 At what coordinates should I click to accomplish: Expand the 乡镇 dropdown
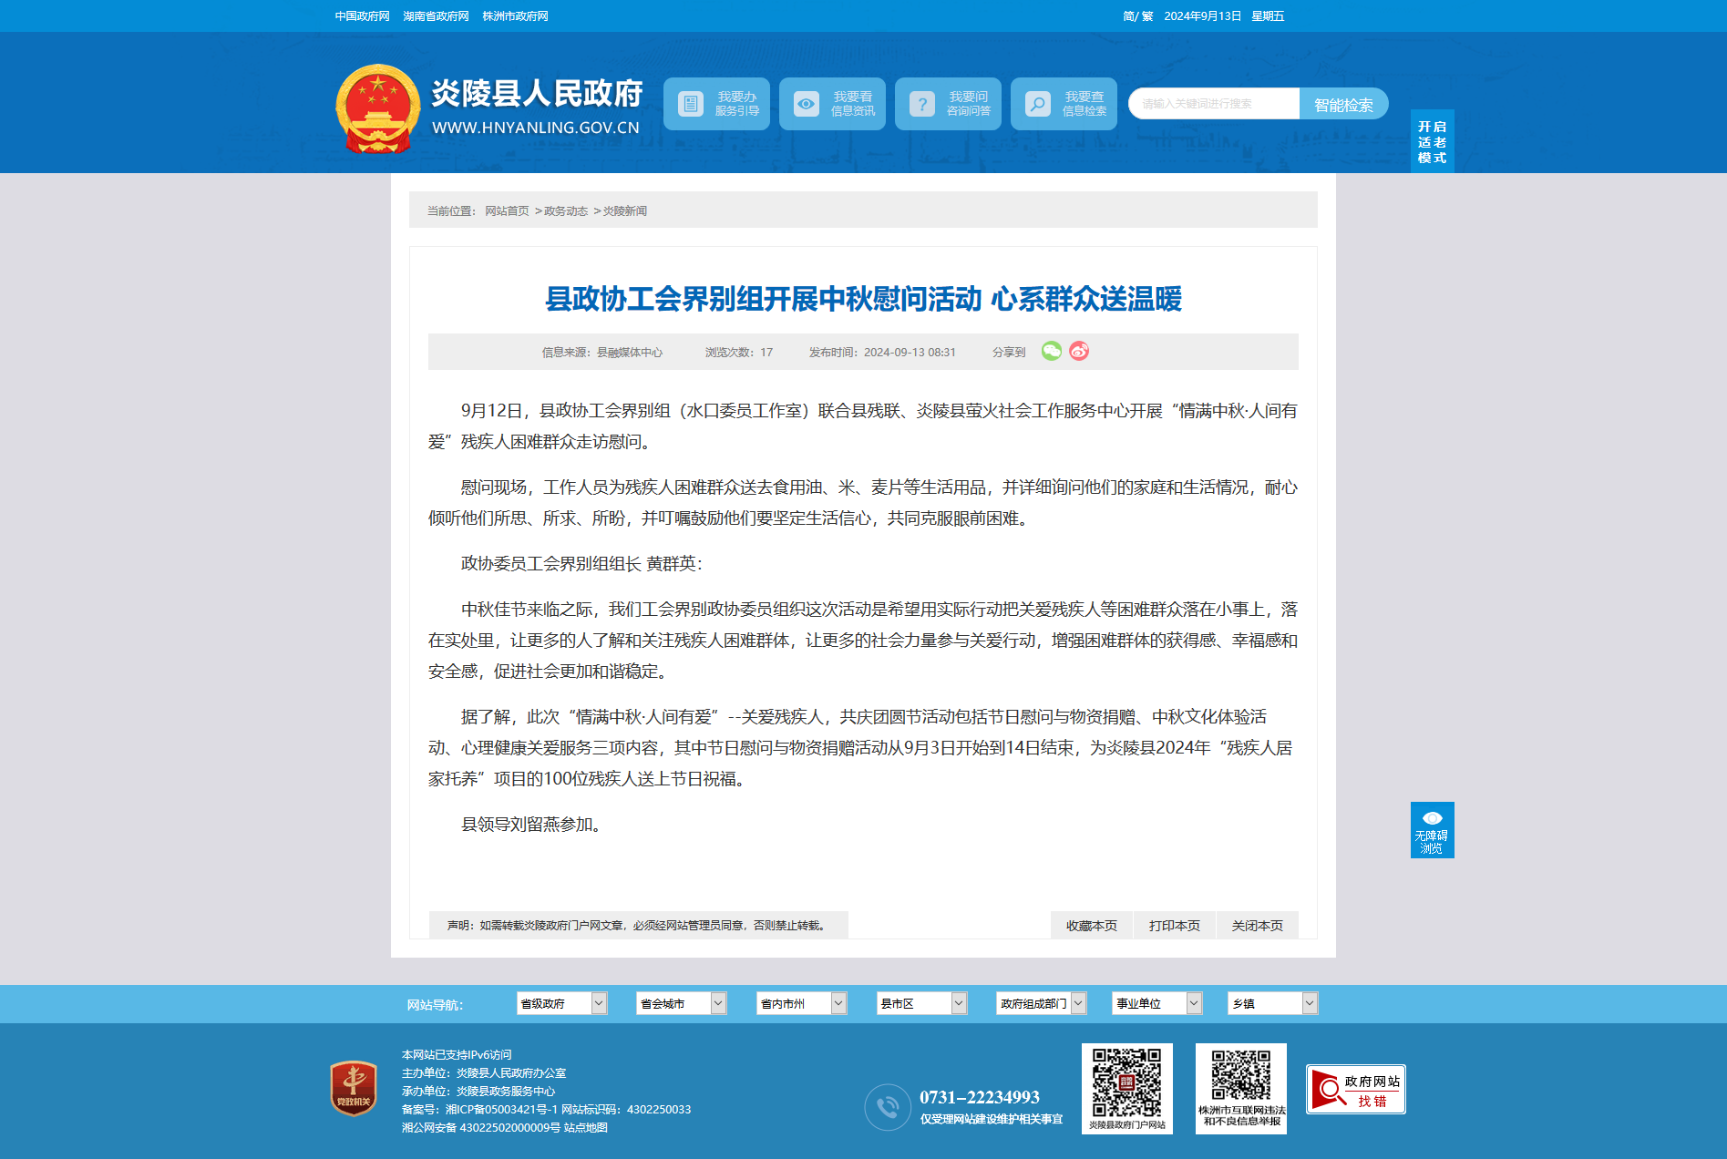click(x=1272, y=1003)
